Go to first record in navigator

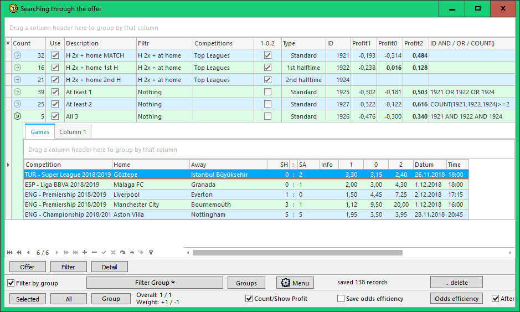pyautogui.click(x=9, y=253)
